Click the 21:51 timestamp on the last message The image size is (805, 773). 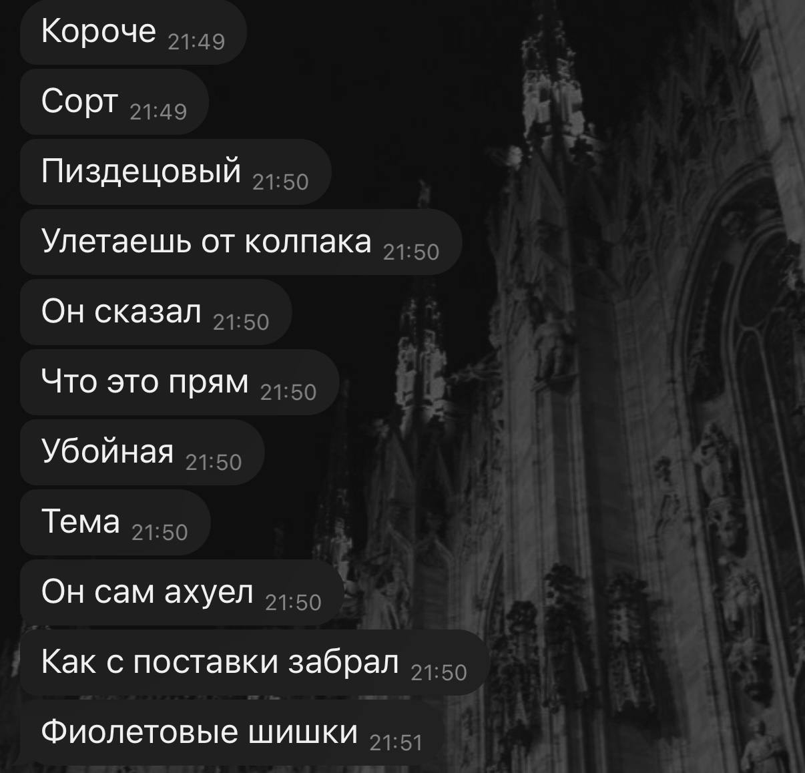(396, 743)
